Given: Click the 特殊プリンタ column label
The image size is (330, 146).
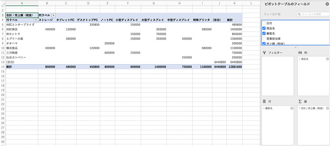Looking at the screenshot, I should (202, 20).
